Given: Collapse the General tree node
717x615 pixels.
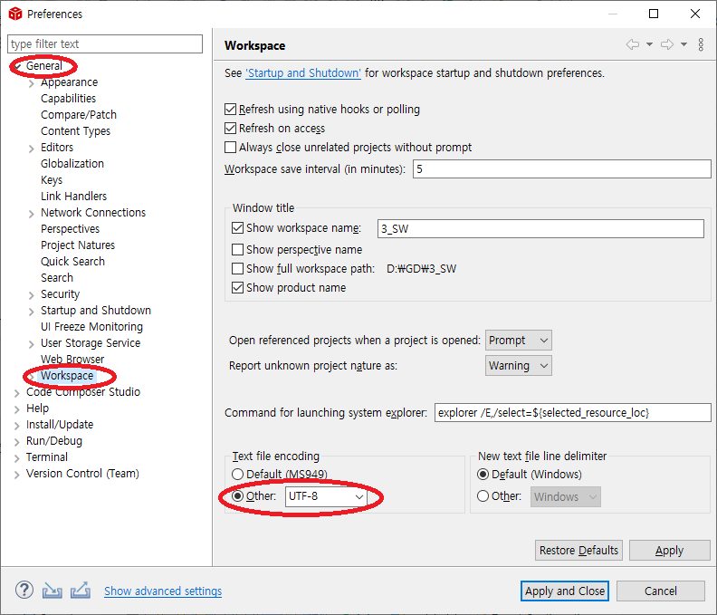Looking at the screenshot, I should tap(17, 67).
